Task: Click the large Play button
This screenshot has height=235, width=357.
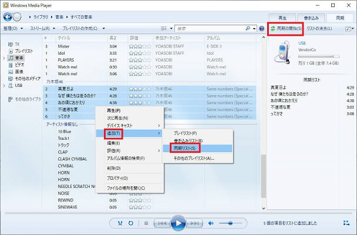Action: (x=178, y=223)
